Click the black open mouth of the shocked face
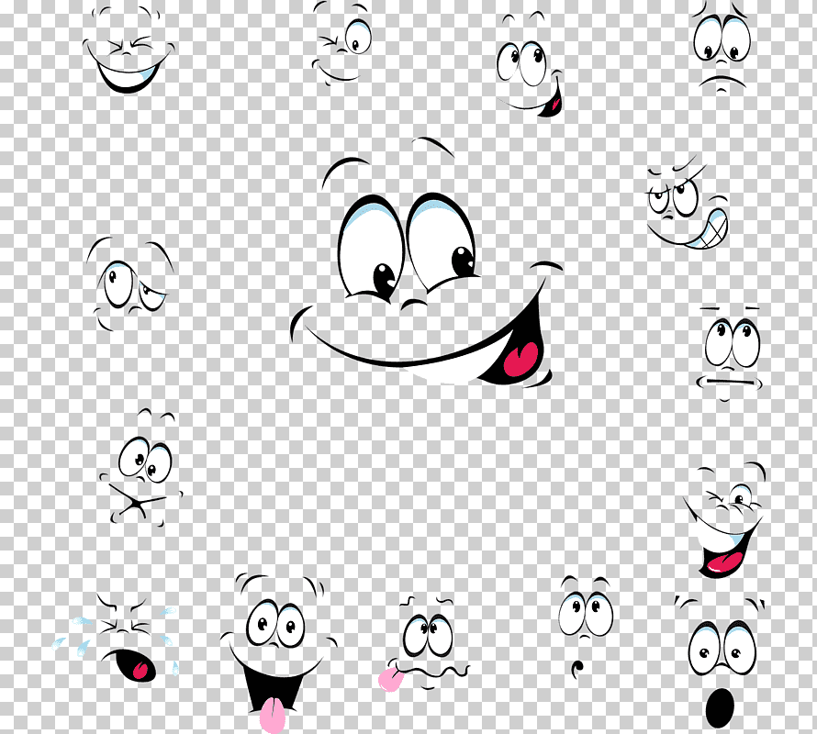Image resolution: width=817 pixels, height=734 pixels. pos(722,706)
